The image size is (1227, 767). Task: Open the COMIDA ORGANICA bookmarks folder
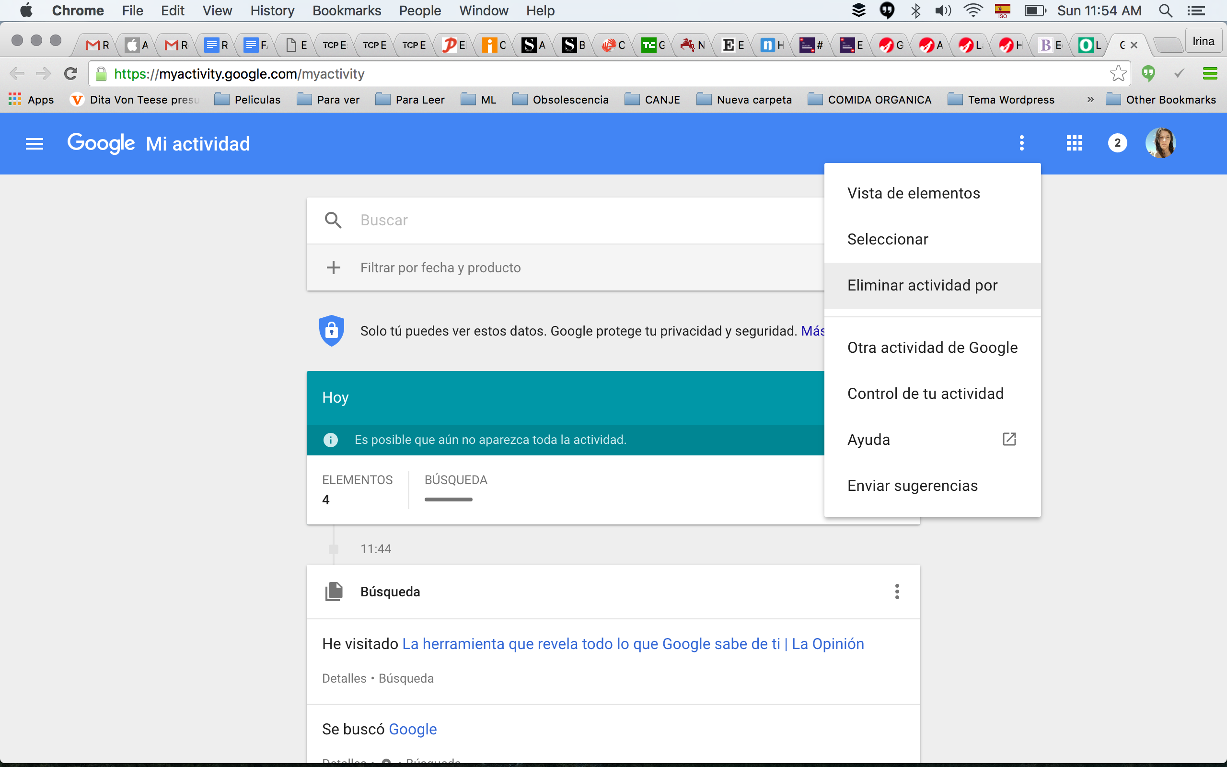tap(869, 99)
